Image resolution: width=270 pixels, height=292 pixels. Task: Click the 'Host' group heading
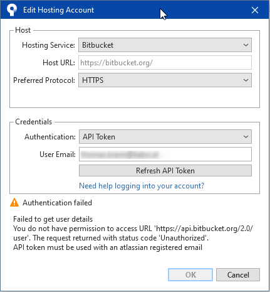pos(23,30)
